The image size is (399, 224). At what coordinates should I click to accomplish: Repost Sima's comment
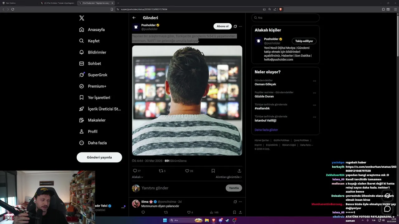tap(166, 212)
